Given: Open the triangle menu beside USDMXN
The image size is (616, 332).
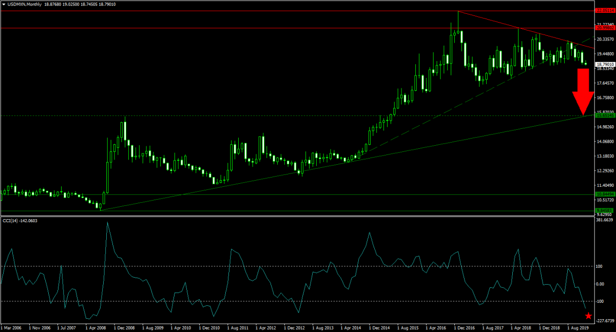Looking at the screenshot, I should coord(4,4).
